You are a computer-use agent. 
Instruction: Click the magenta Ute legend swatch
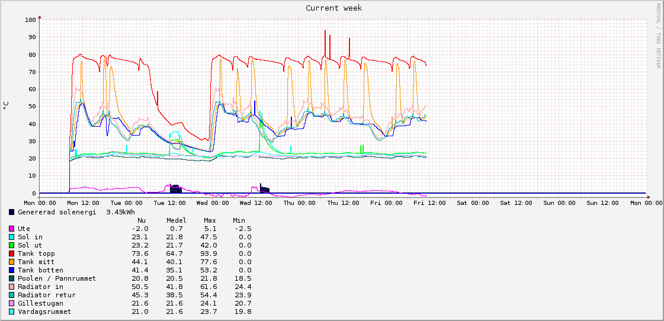12,229
